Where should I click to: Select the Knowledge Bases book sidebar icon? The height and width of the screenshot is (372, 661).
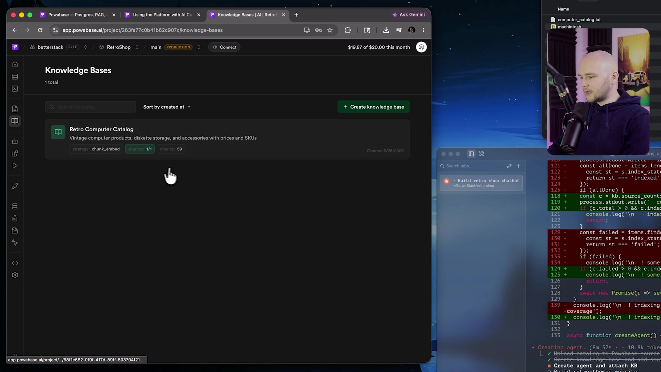click(15, 121)
